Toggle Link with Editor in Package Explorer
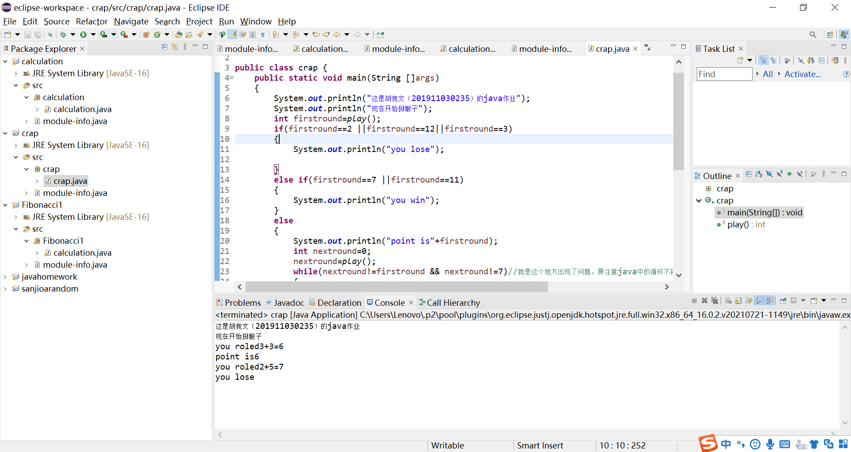This screenshot has height=452, width=851. [175, 47]
